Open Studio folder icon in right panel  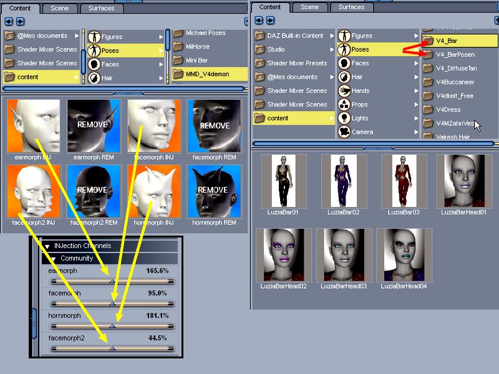(x=260, y=49)
